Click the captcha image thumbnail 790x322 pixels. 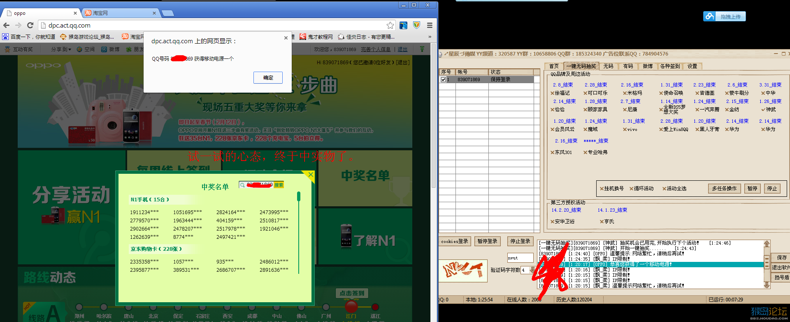pyautogui.click(x=463, y=271)
